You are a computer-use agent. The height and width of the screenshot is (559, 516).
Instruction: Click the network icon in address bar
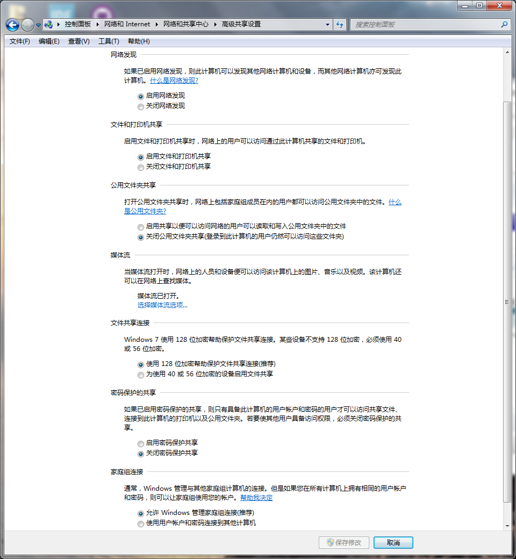point(49,25)
